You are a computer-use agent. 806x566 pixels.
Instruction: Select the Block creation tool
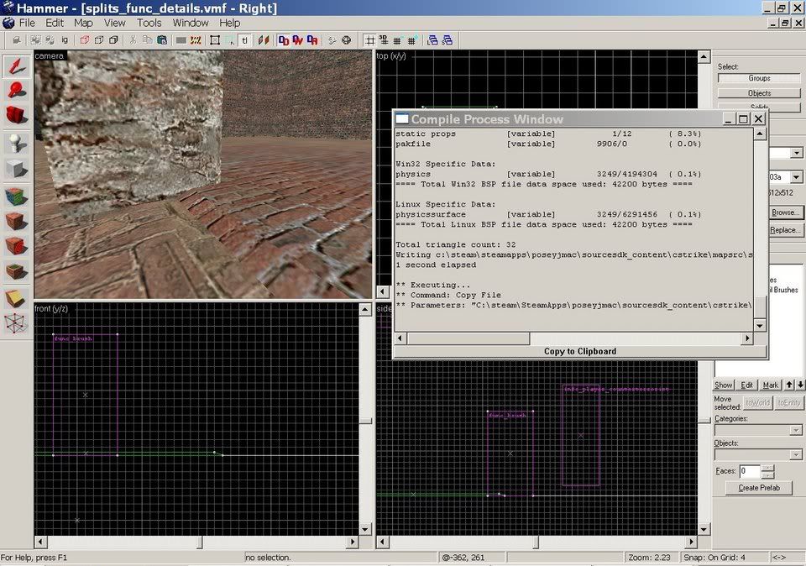[17, 169]
